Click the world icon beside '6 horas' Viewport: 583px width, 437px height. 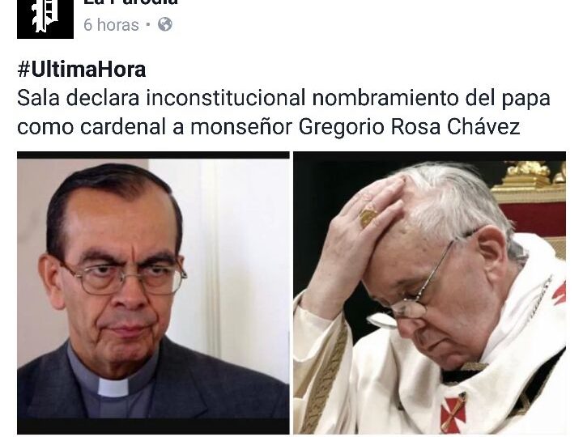pos(165,24)
